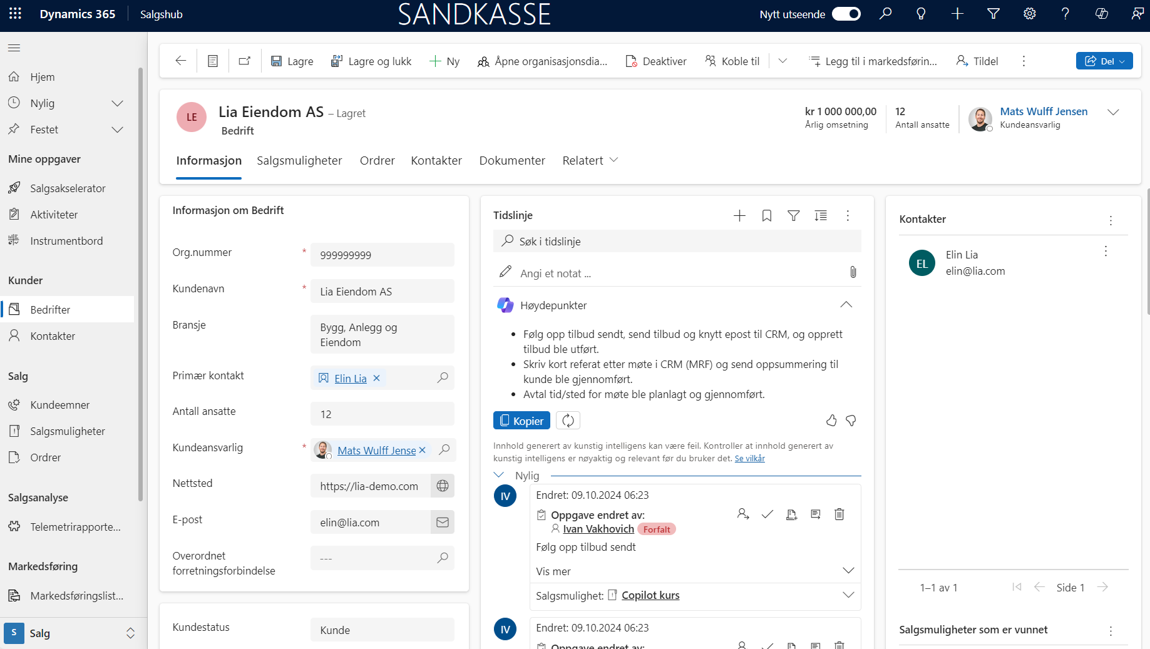Attach file with paperclip icon

click(853, 272)
